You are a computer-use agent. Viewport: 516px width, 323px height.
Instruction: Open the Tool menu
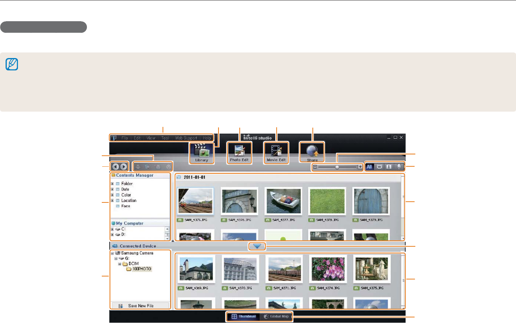click(x=165, y=138)
